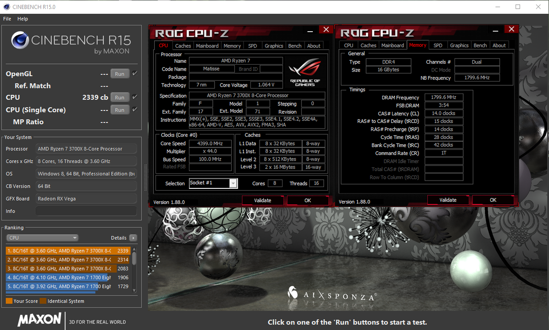Click the Core Speed value 4399.0 MHz
Viewport: 549px width, 330px height.
210,143
